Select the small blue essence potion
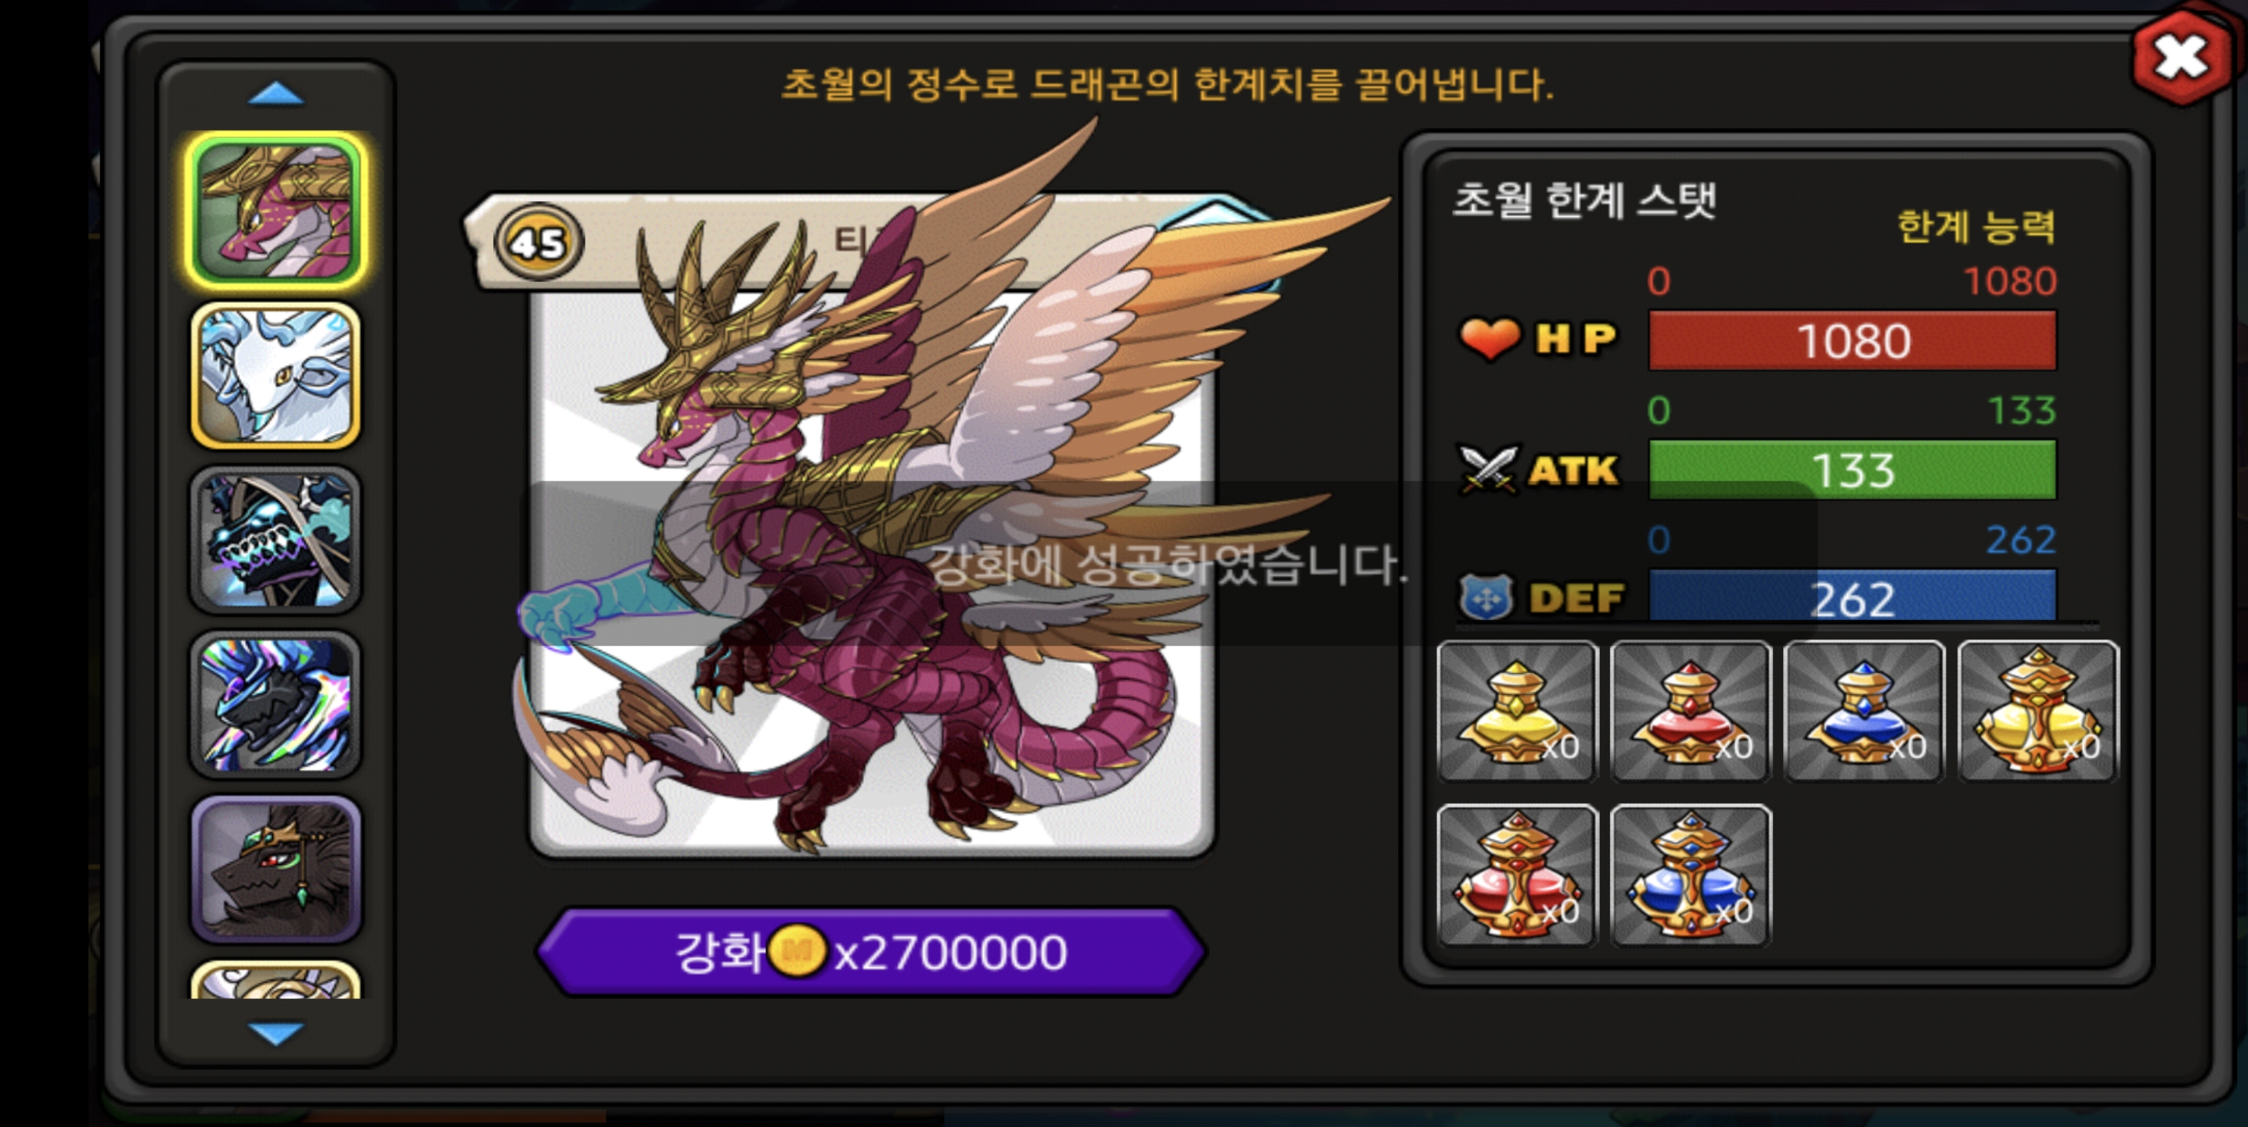The height and width of the screenshot is (1127, 2248). click(x=1864, y=711)
